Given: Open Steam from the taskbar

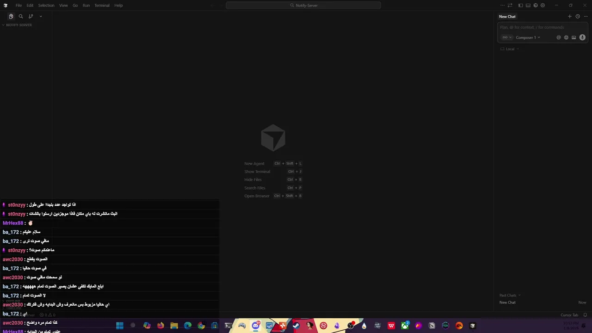Looking at the screenshot, I should pos(296,326).
